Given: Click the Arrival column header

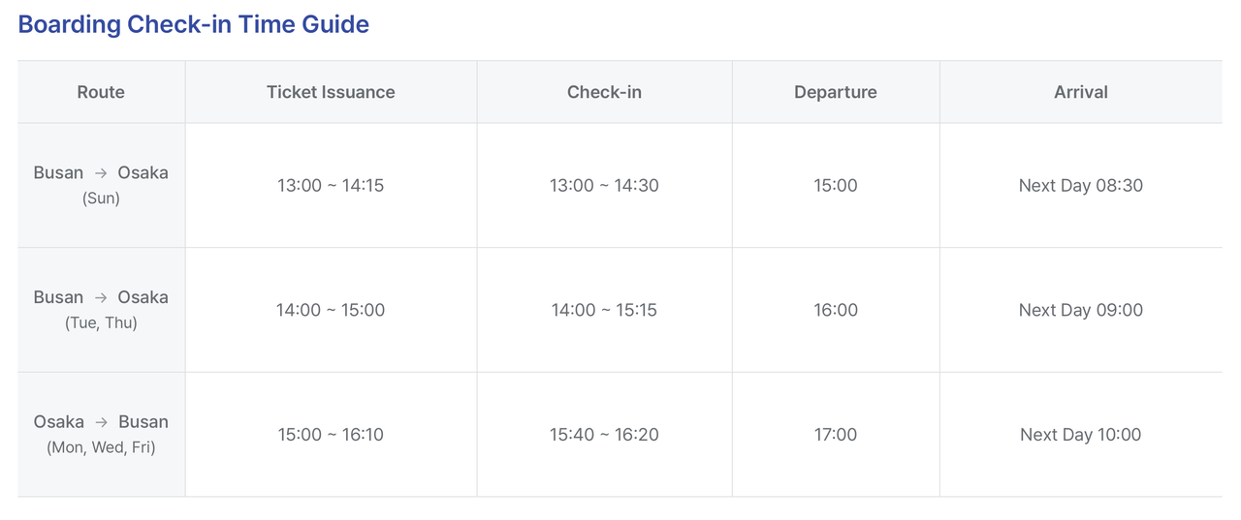Looking at the screenshot, I should (1081, 92).
